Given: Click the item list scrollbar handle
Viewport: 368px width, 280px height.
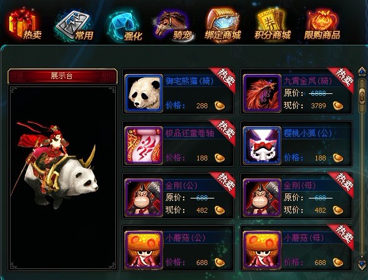Looking at the screenshot, I should [x=362, y=96].
